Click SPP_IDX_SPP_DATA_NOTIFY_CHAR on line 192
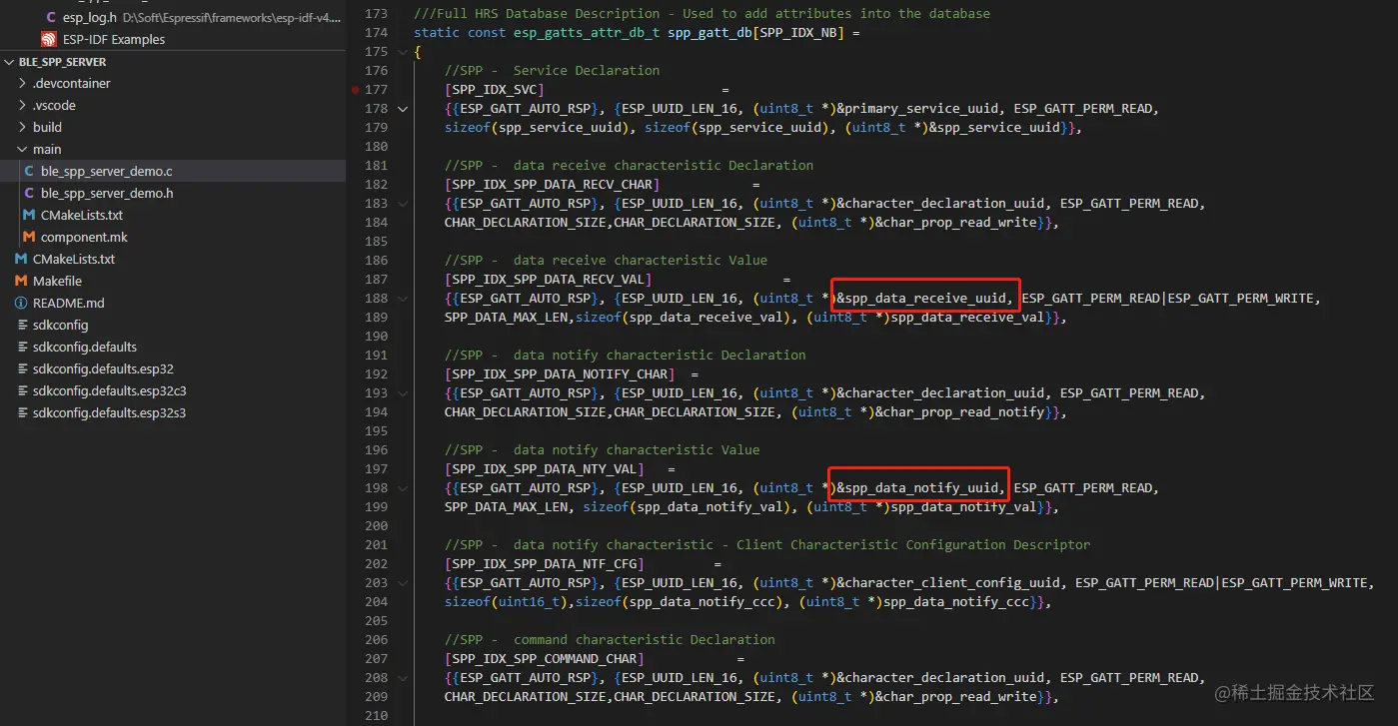This screenshot has width=1398, height=726. [x=560, y=374]
